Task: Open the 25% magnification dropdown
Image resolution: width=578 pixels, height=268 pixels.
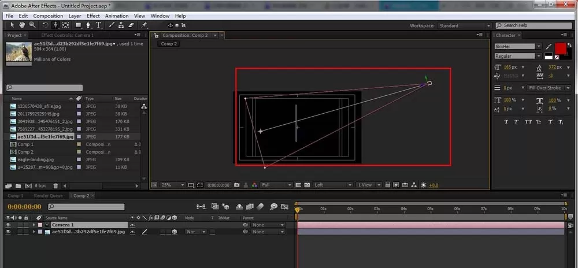Action: click(172, 185)
